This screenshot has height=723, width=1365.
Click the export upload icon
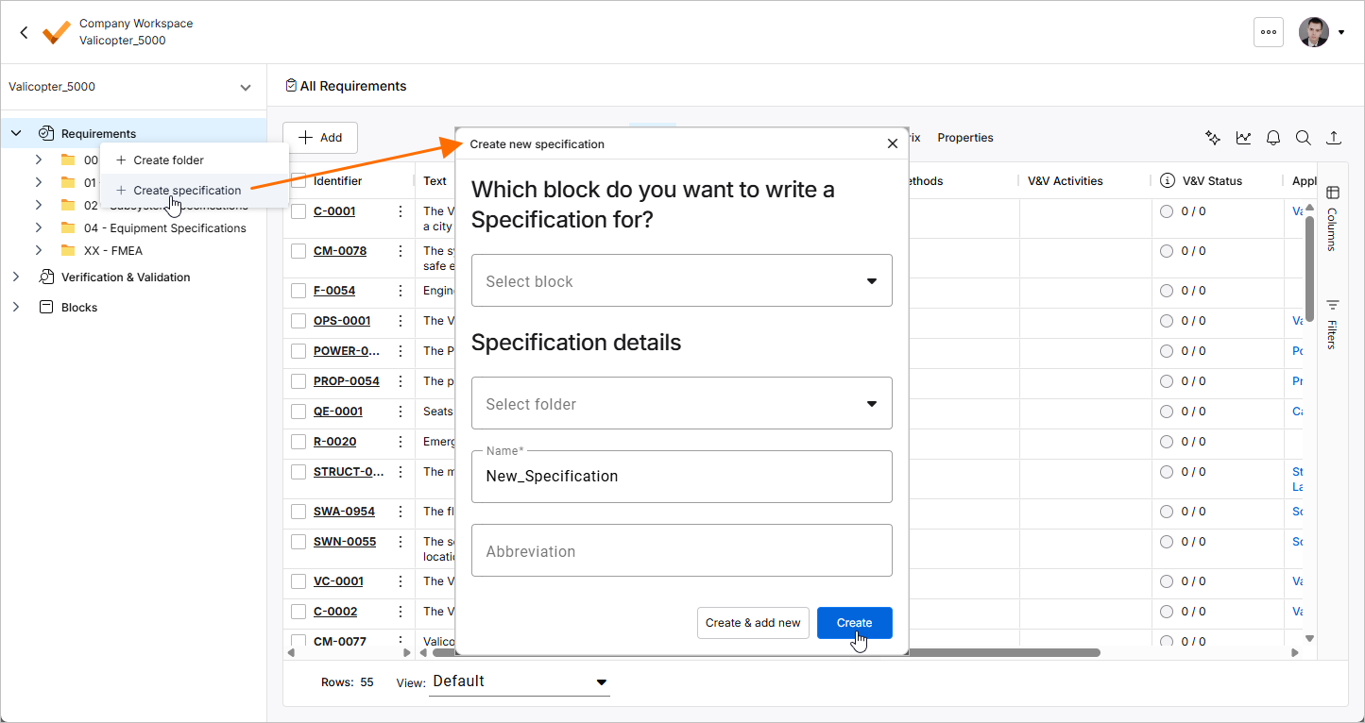coord(1333,138)
